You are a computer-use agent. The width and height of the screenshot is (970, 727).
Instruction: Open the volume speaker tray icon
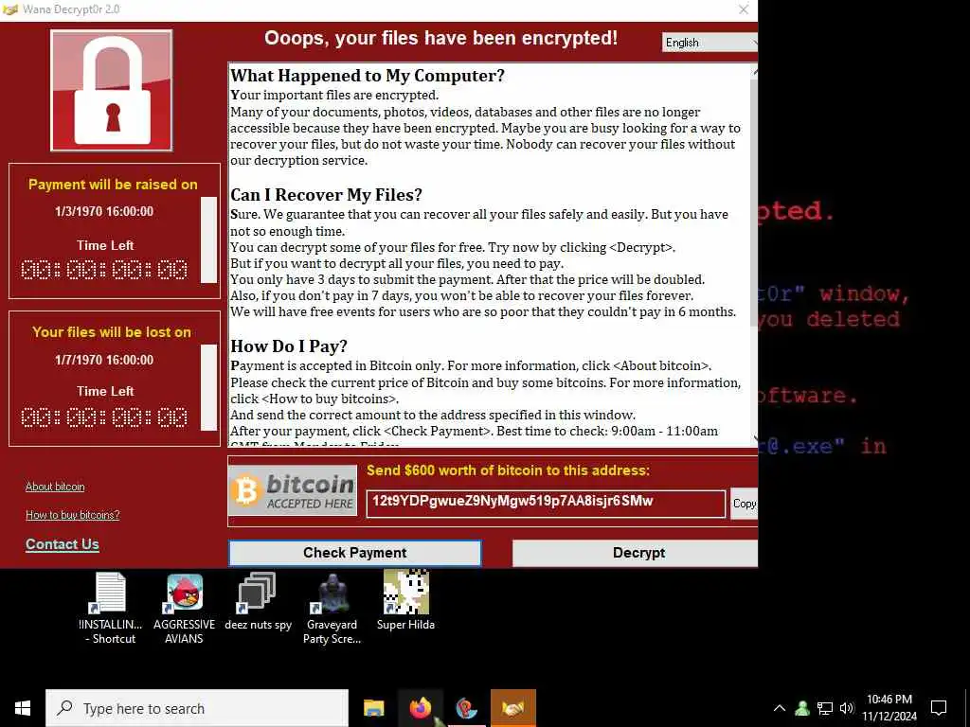[846, 708]
